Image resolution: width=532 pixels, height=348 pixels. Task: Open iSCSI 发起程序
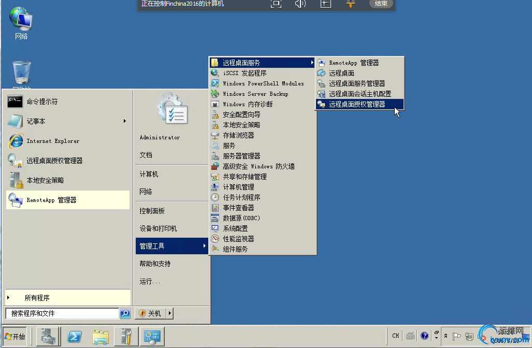tap(262, 73)
